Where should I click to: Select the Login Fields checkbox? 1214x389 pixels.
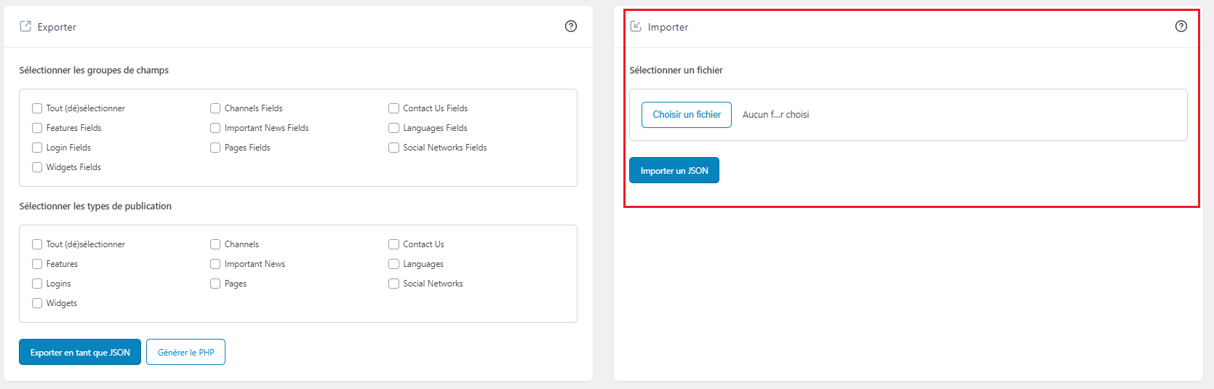pyautogui.click(x=37, y=148)
